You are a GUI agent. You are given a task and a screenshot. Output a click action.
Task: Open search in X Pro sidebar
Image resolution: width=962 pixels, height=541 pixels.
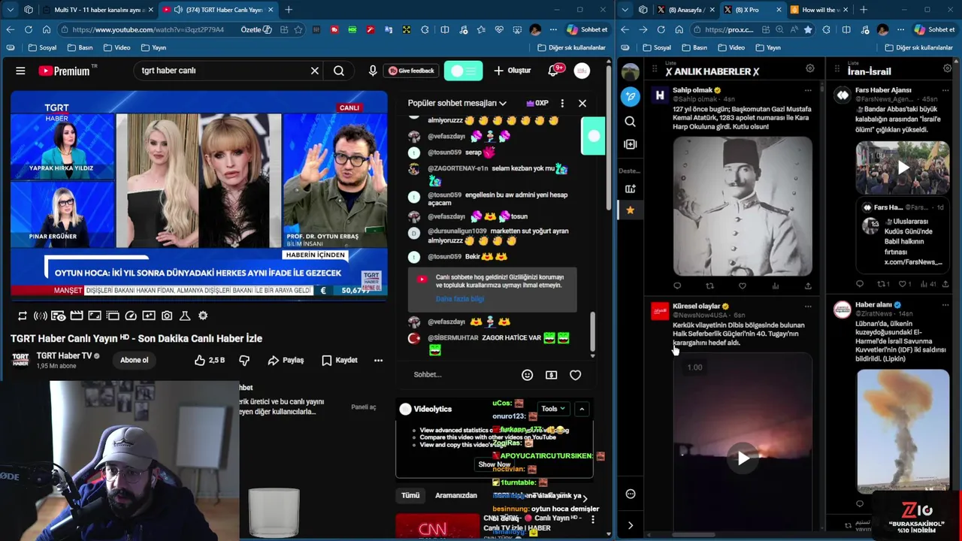click(x=631, y=122)
